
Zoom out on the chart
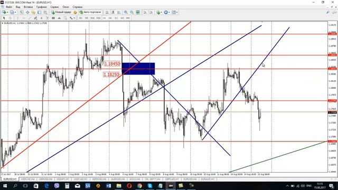pos(132,12)
